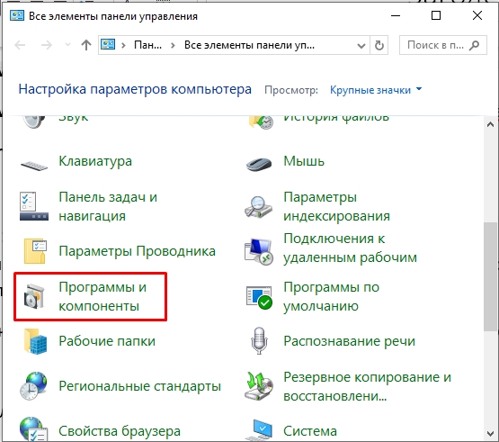Open the Мышь mouse icon
499x442 pixels.
coord(259,164)
